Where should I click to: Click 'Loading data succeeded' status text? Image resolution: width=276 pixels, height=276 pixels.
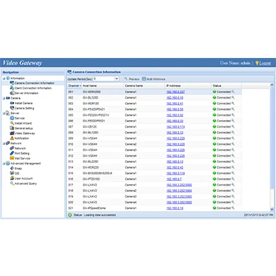[x=100, y=215]
